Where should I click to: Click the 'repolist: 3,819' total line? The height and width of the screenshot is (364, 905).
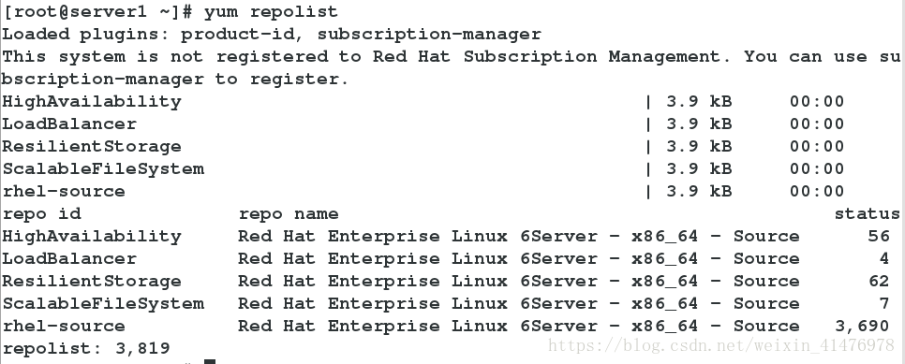point(86,348)
